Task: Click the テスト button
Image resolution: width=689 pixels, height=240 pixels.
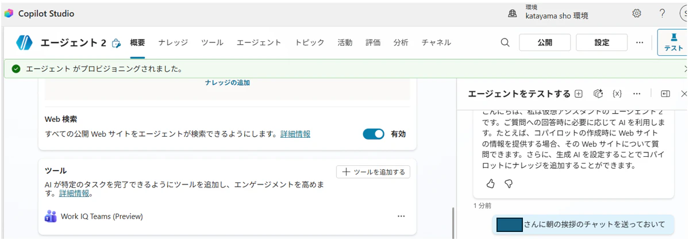Action: tap(673, 42)
